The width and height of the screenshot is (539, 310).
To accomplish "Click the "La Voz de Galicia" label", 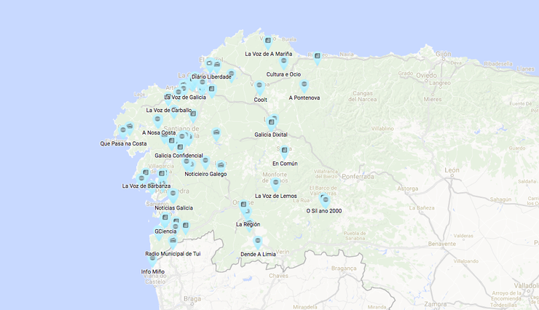I will [185, 98].
